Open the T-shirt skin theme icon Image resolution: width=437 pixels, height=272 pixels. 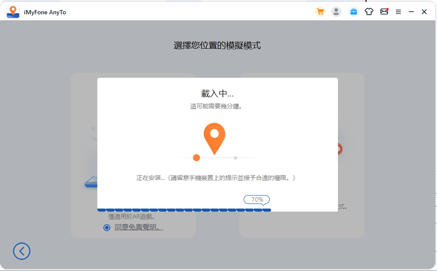click(x=369, y=11)
